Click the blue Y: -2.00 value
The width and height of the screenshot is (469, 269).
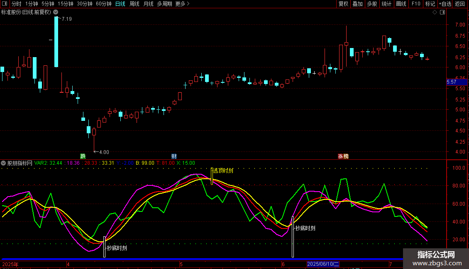[x=125, y=163]
